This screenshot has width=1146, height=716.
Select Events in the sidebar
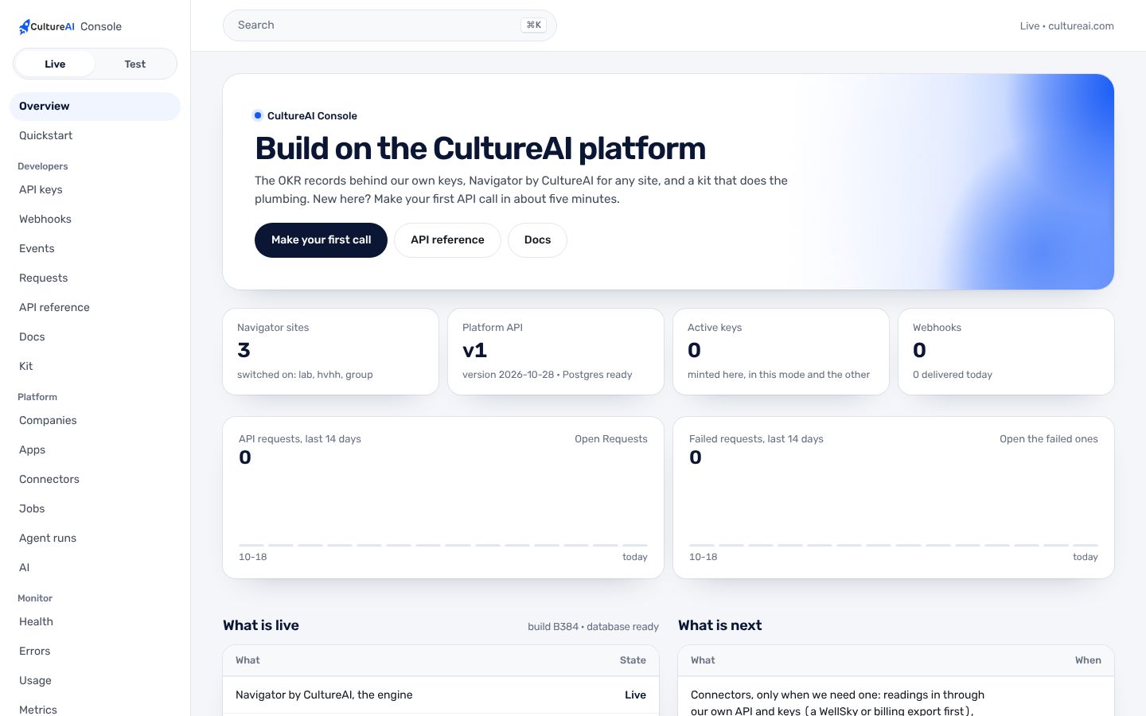(95, 249)
